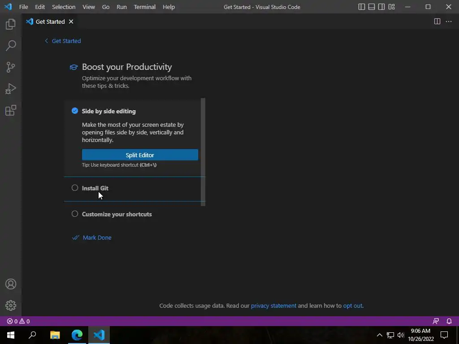Open Customize Layout icon
The image size is (459, 344).
391,7
